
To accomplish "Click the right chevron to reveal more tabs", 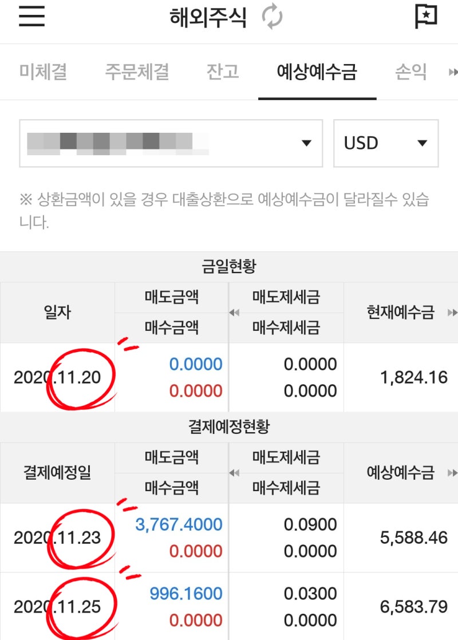I will point(453,72).
